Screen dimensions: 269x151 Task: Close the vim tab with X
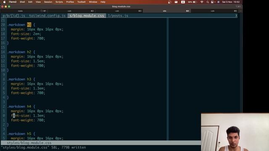(x=236, y=16)
